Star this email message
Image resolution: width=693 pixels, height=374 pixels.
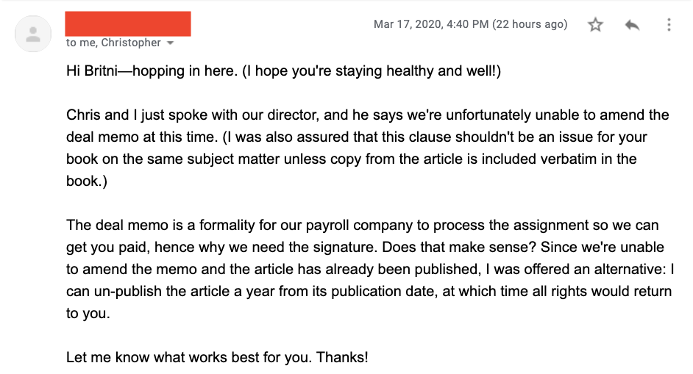[x=595, y=25]
